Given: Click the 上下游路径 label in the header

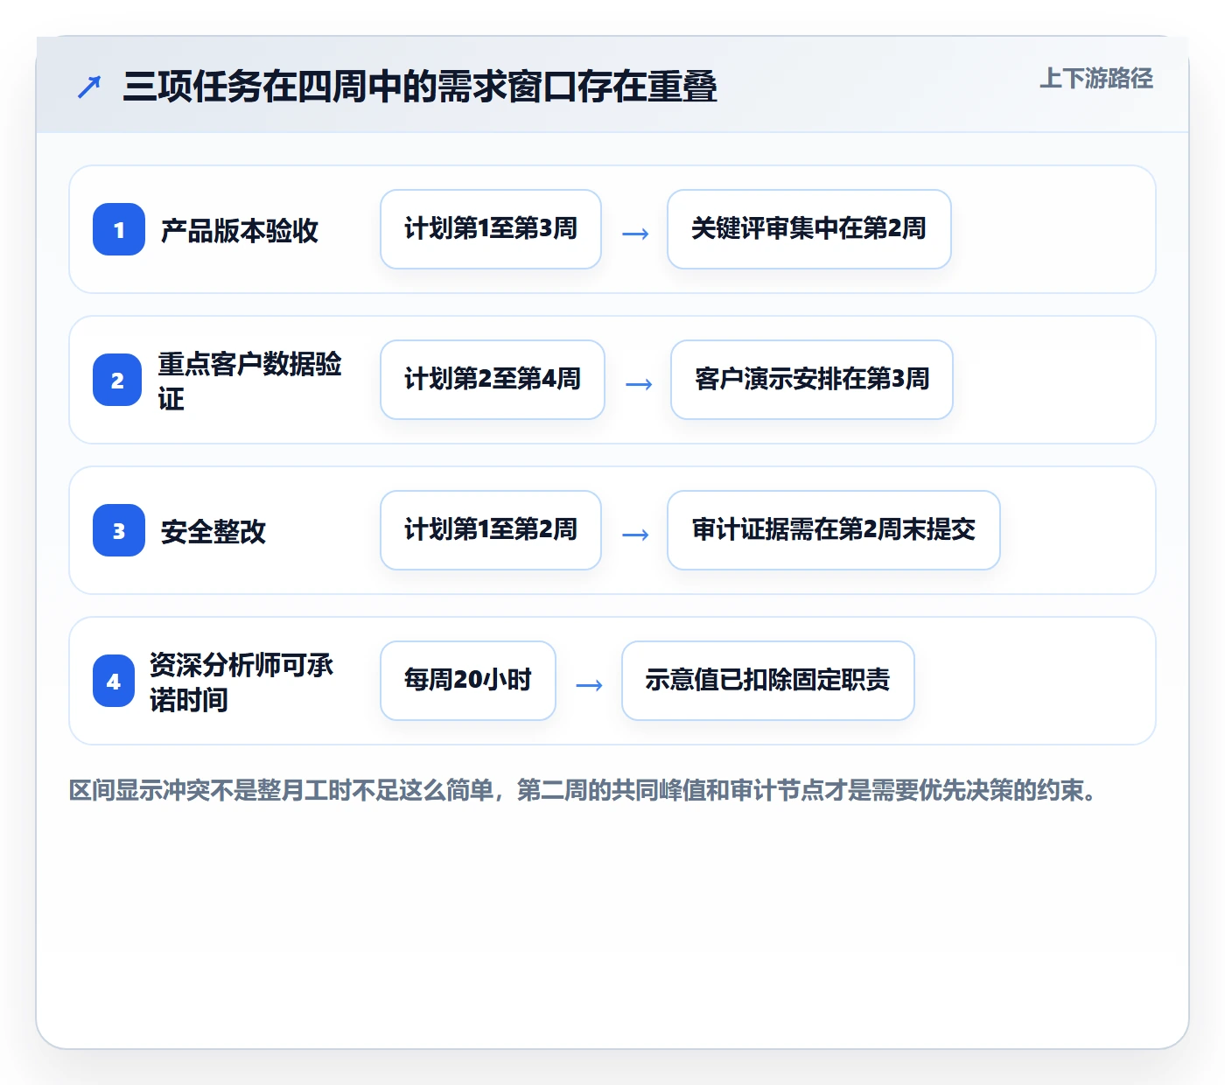Looking at the screenshot, I should (x=1096, y=79).
